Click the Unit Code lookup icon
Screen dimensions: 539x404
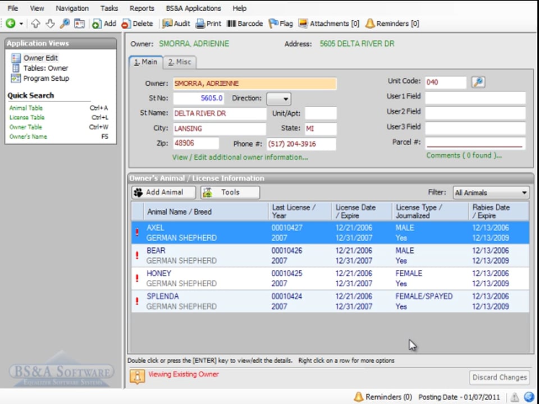coord(478,82)
